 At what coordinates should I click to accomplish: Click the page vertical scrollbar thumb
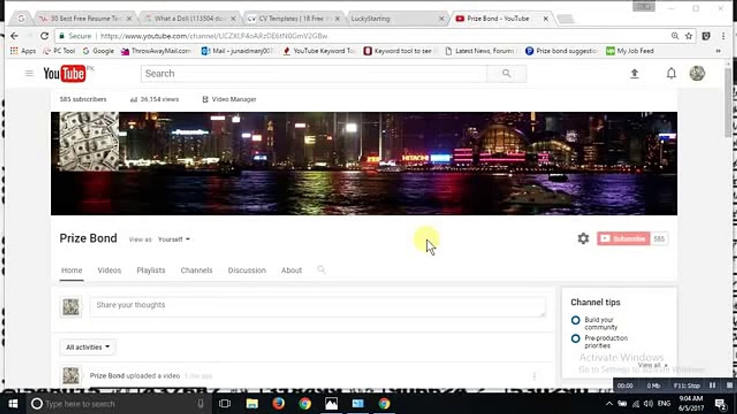coord(728,102)
